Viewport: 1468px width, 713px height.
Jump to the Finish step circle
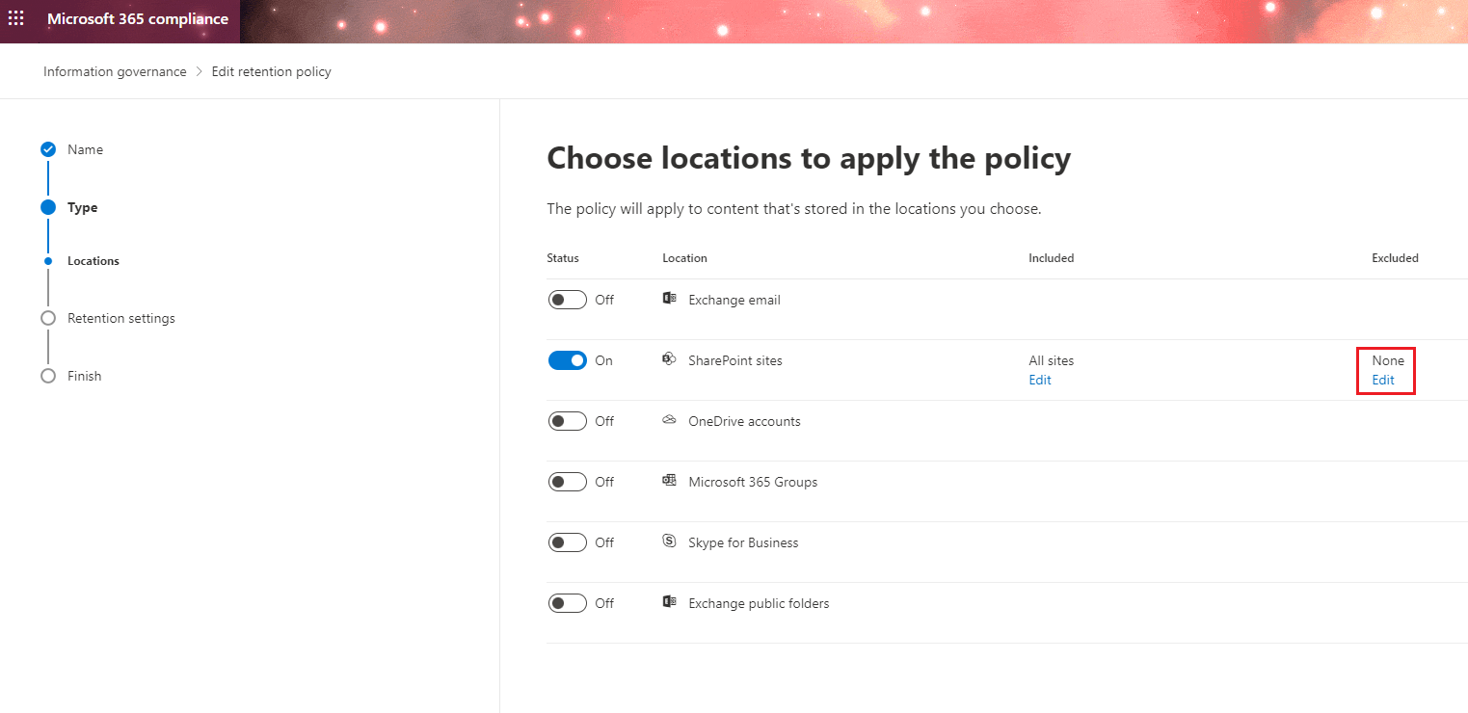[x=48, y=376]
